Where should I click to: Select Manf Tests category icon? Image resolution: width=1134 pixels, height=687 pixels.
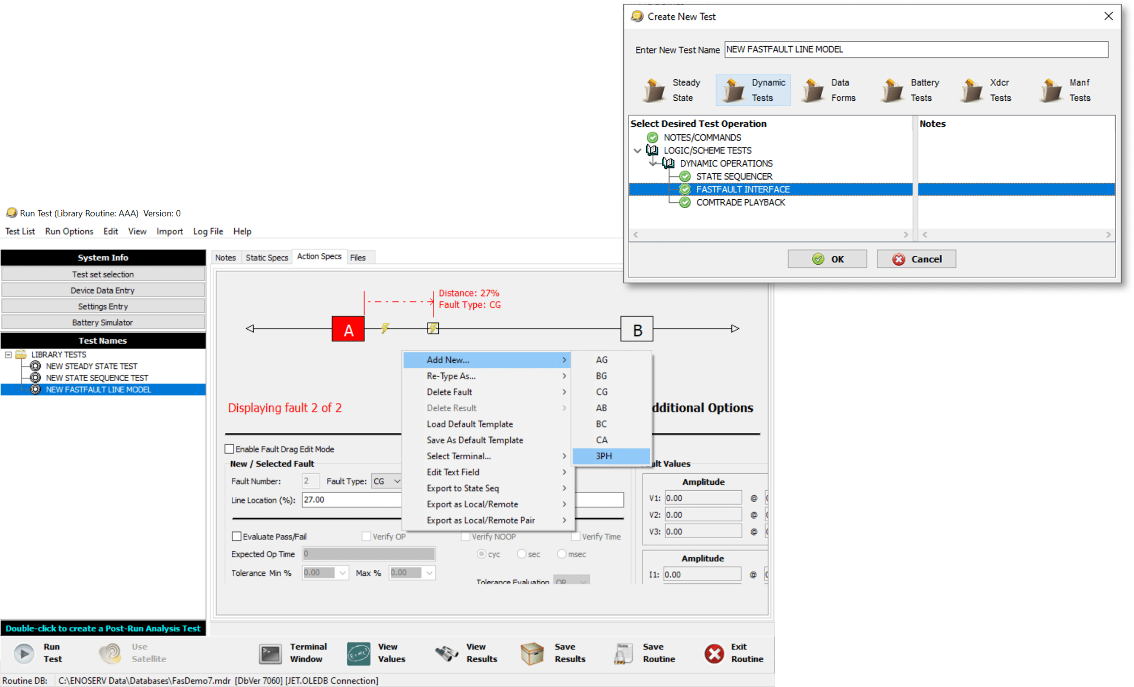coord(1051,90)
